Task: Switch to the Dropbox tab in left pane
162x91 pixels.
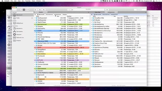Action: pyautogui.click(x=41, y=12)
